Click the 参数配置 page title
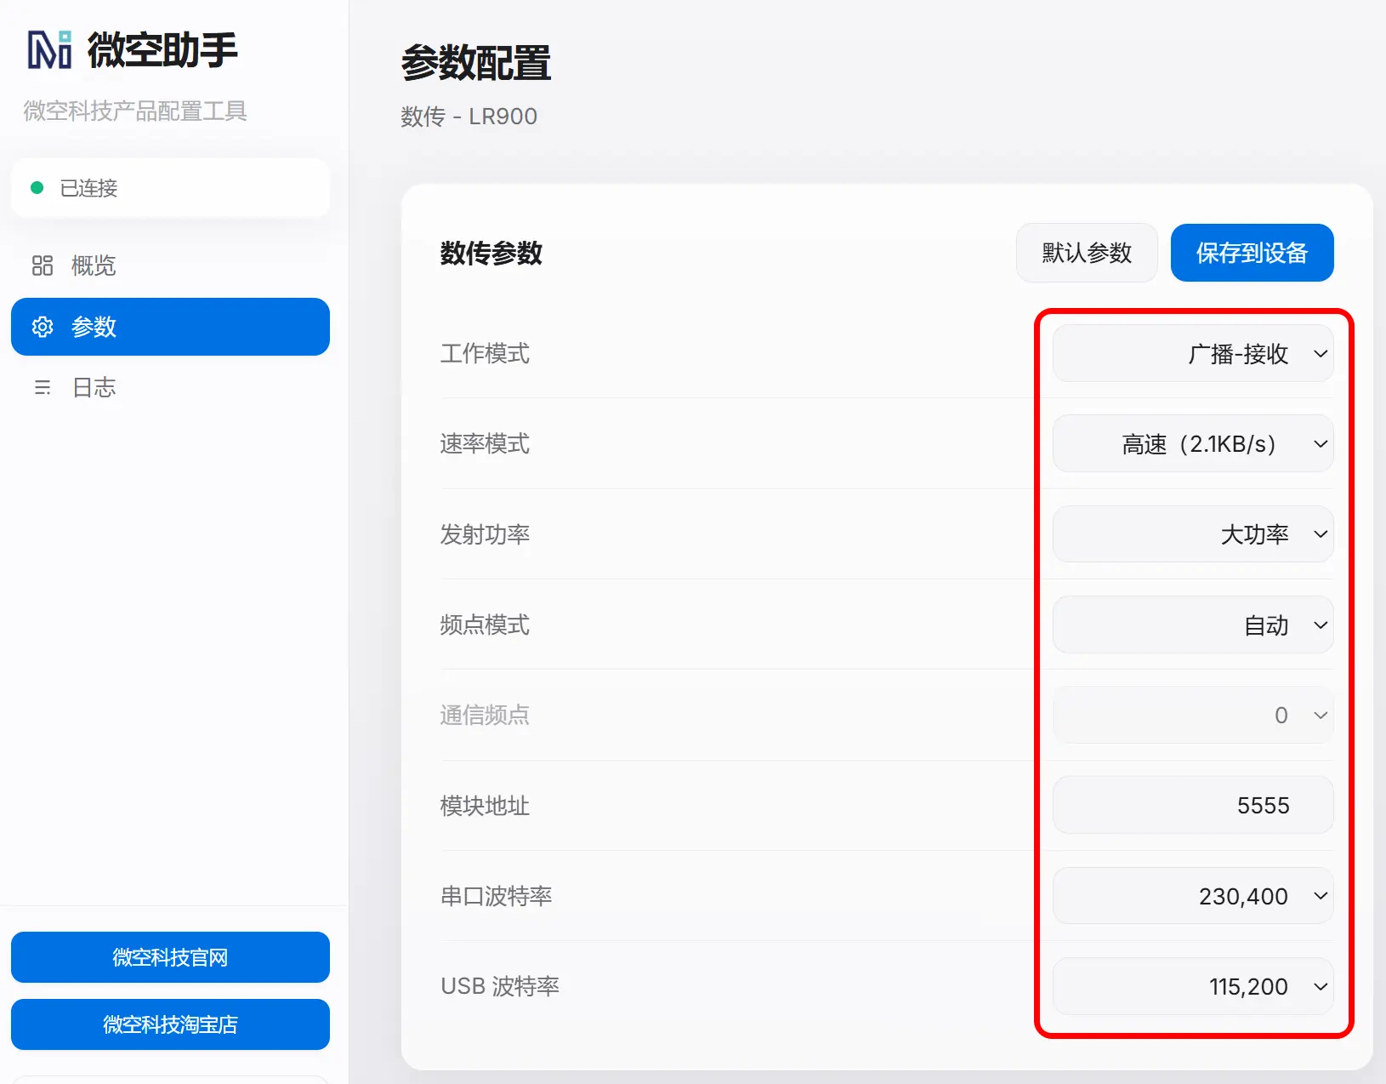The image size is (1386, 1084). click(x=476, y=63)
